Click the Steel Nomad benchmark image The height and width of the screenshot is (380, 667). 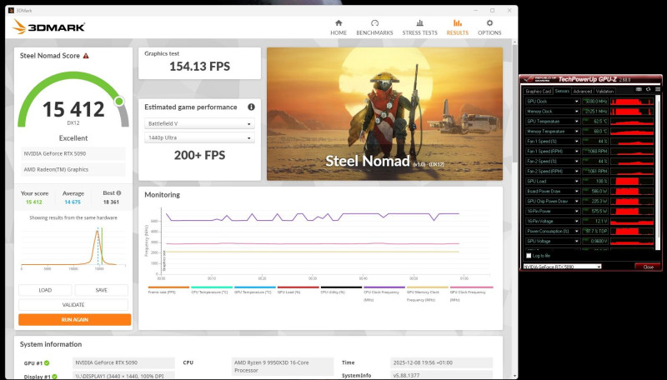pyautogui.click(x=384, y=114)
